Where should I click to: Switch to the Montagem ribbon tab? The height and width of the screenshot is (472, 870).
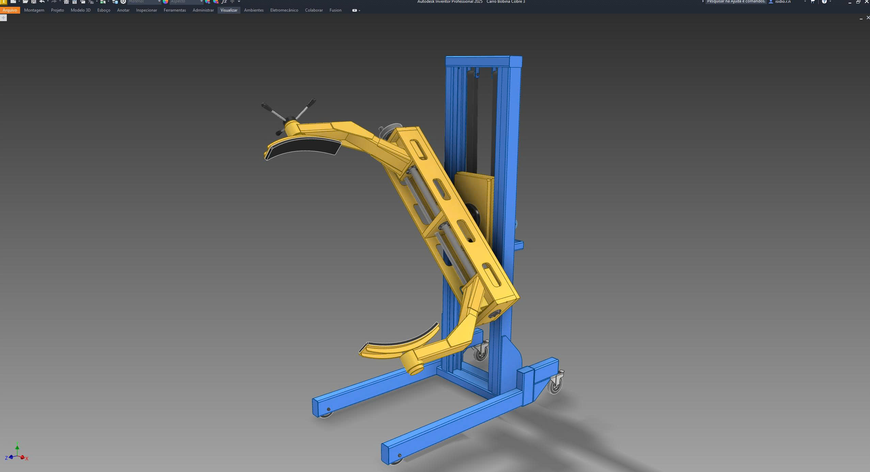(34, 10)
